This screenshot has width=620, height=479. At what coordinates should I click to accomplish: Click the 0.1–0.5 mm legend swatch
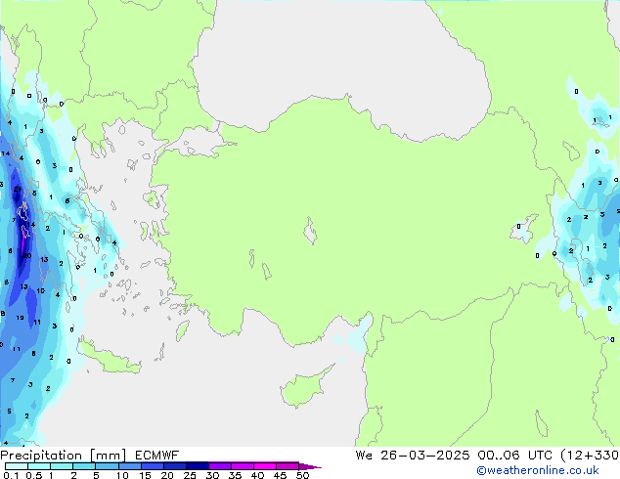[x=17, y=466]
